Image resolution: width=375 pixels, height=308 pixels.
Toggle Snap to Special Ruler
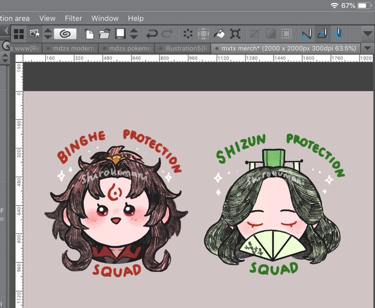point(323,34)
